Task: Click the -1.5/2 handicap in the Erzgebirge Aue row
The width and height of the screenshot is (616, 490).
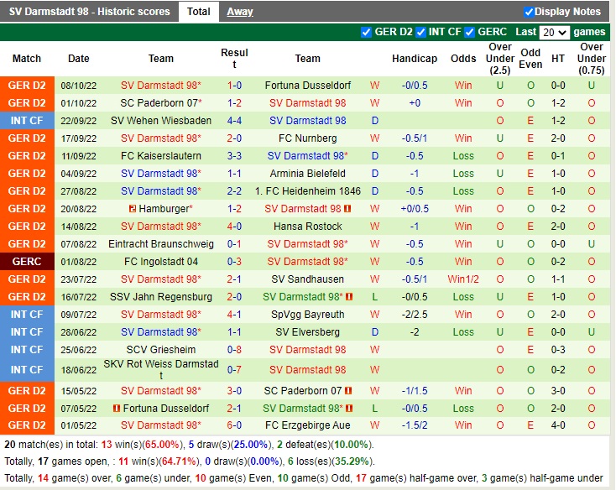Action: [415, 425]
